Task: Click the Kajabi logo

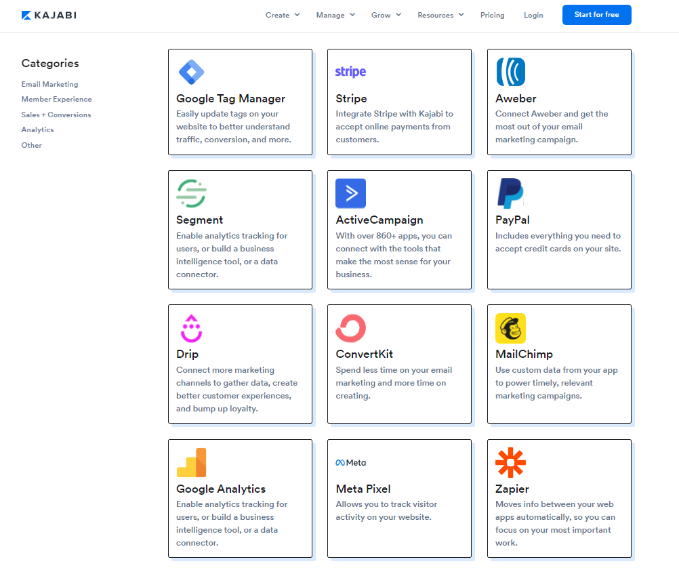Action: coord(49,15)
